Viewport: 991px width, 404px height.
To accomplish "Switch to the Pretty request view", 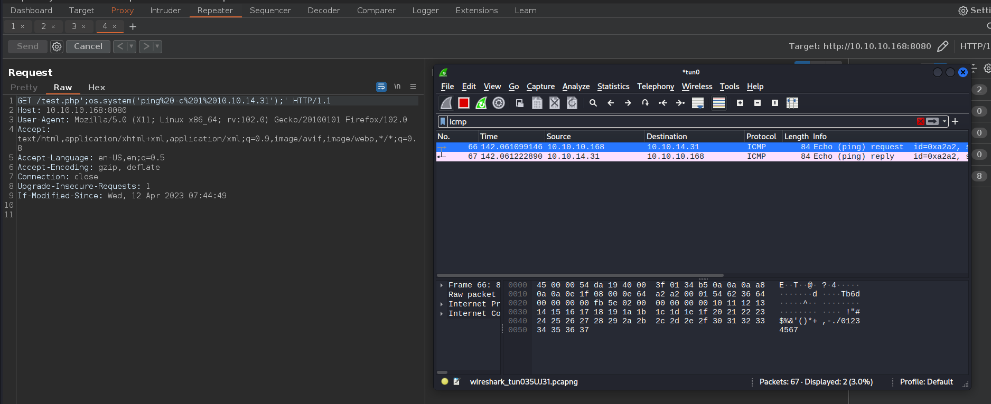I will coord(24,88).
